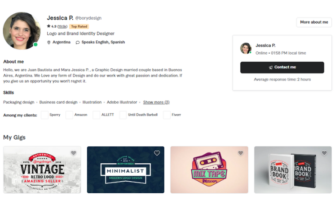Click small avatar in contact card
The width and height of the screenshot is (335, 208).
pos(246,48)
